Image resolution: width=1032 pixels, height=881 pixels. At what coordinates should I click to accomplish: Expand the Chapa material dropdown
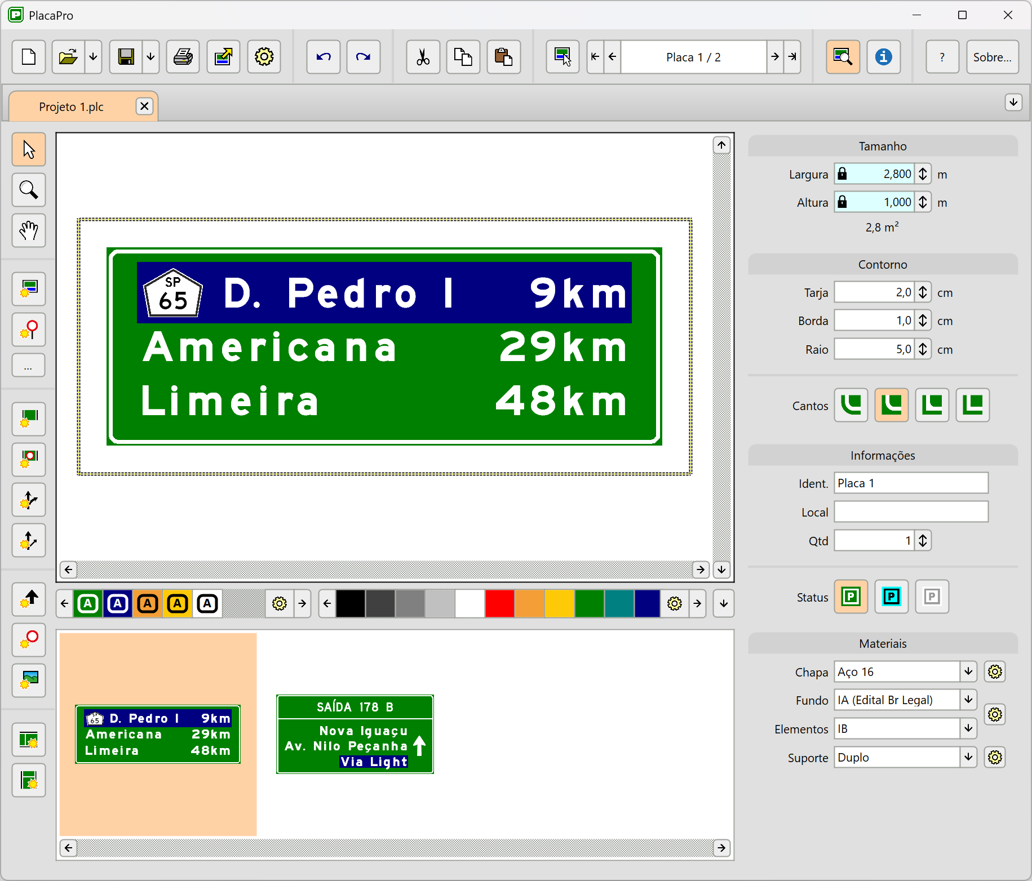click(x=968, y=671)
